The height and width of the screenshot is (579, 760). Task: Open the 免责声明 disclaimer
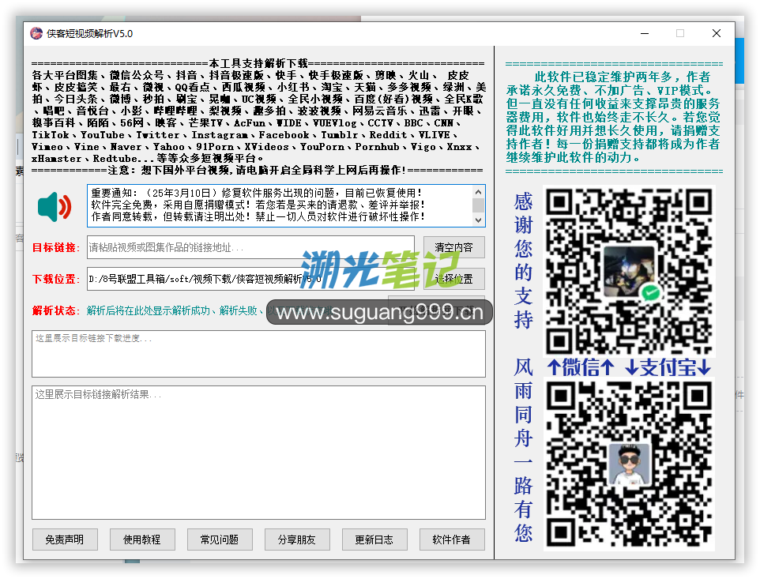click(65, 540)
